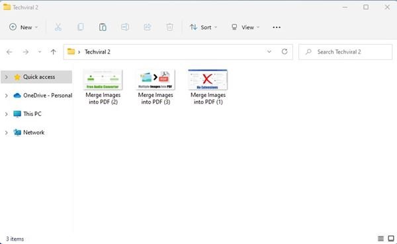Viewport: 397px width, 244px height.
Task: Click the folder icon in address bar
Action: pyautogui.click(x=71, y=51)
